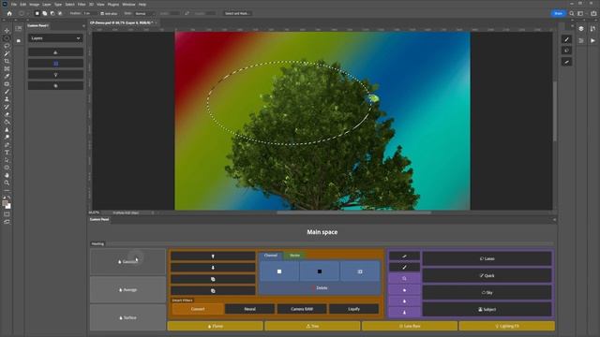
Task: Click the Select and Mask button
Action: click(237, 13)
